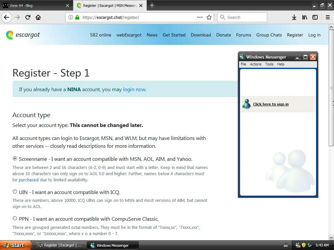Click the security shield tray icon

(x=304, y=245)
